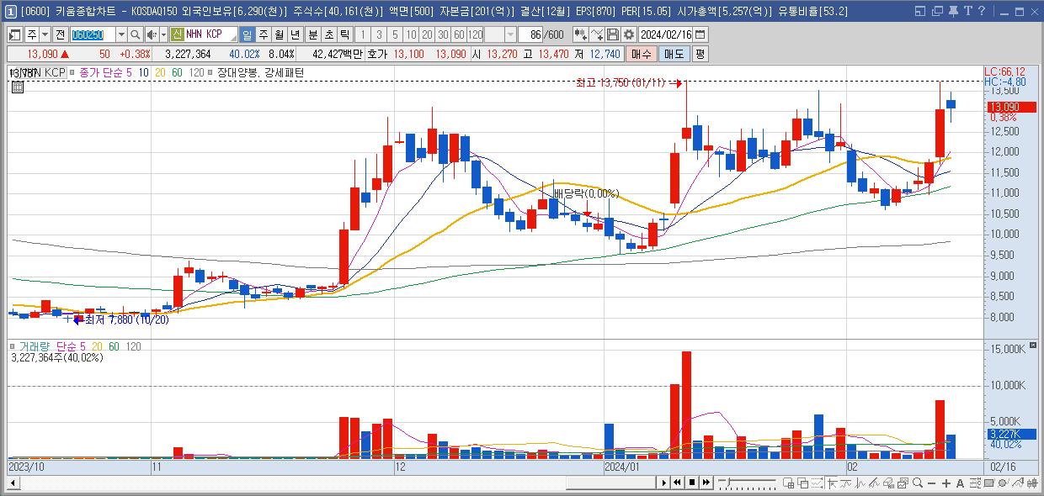Click the window-with-grid icon right of the speed slider
Image resolution: width=1044 pixels, height=496 pixels.
(x=788, y=483)
